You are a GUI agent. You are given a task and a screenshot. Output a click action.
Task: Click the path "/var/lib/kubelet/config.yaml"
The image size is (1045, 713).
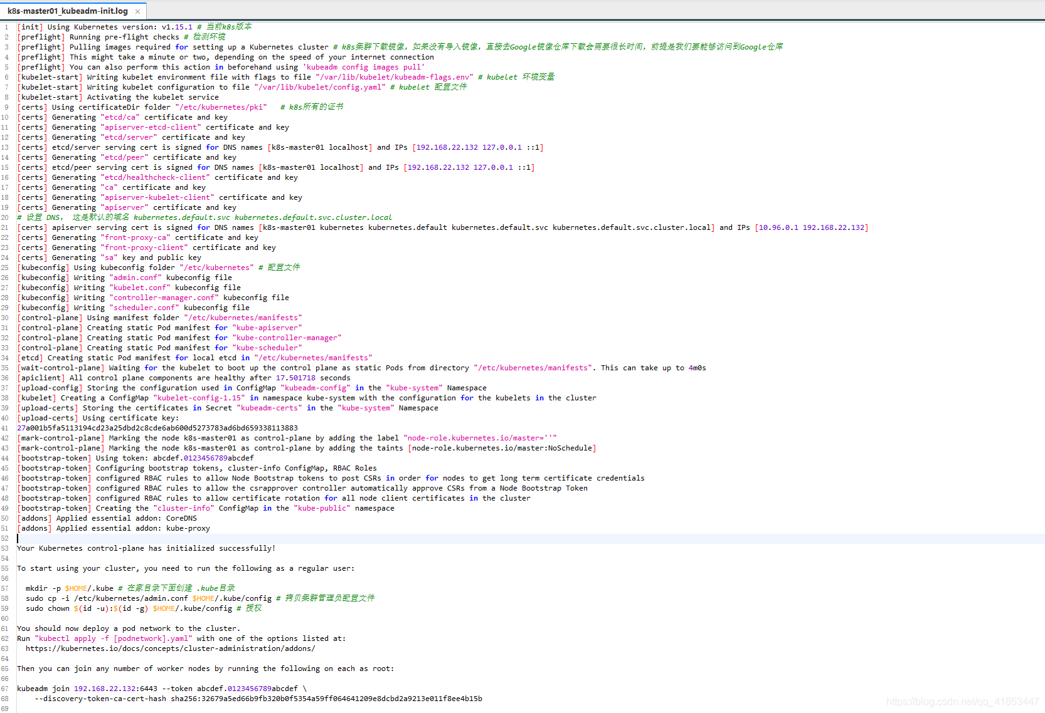[319, 87]
